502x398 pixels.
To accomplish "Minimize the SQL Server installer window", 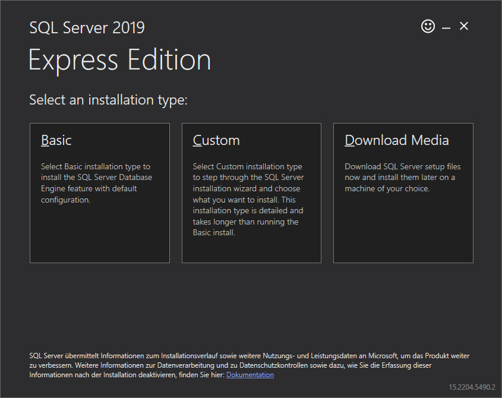I will (x=446, y=27).
